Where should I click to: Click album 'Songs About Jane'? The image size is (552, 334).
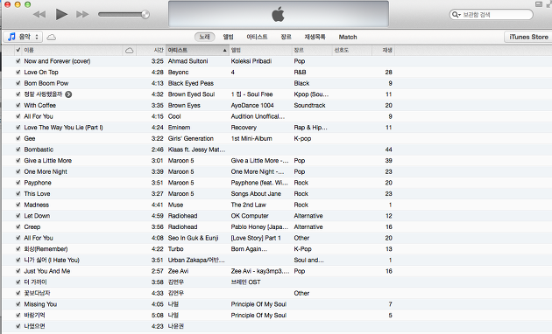256,193
